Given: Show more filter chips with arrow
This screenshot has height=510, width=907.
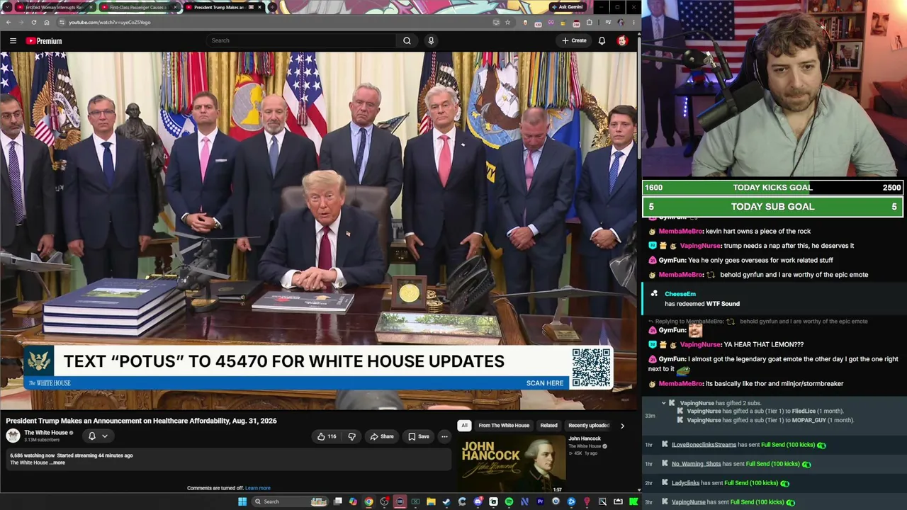Looking at the screenshot, I should [x=622, y=426].
